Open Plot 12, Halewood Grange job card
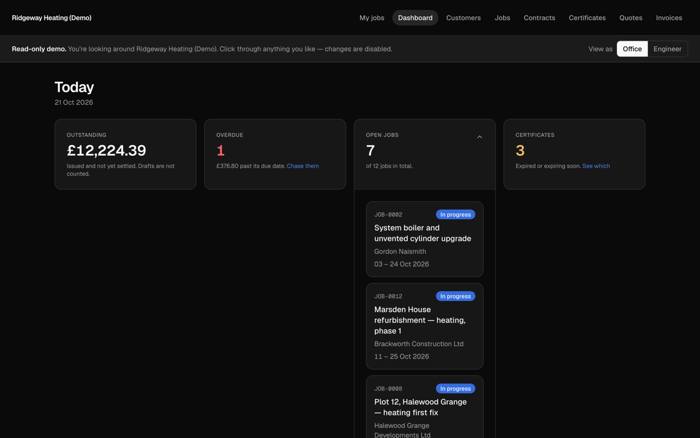The height and width of the screenshot is (438, 700). pyautogui.click(x=424, y=407)
